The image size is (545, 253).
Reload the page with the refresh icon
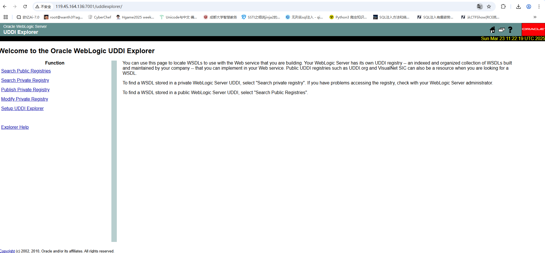pos(25,7)
